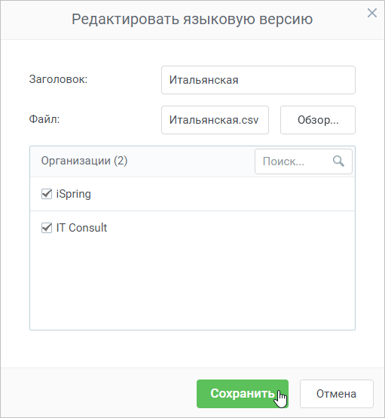The width and height of the screenshot is (385, 418).
Task: Focus the Поиск... organizations search box
Action: point(304,161)
